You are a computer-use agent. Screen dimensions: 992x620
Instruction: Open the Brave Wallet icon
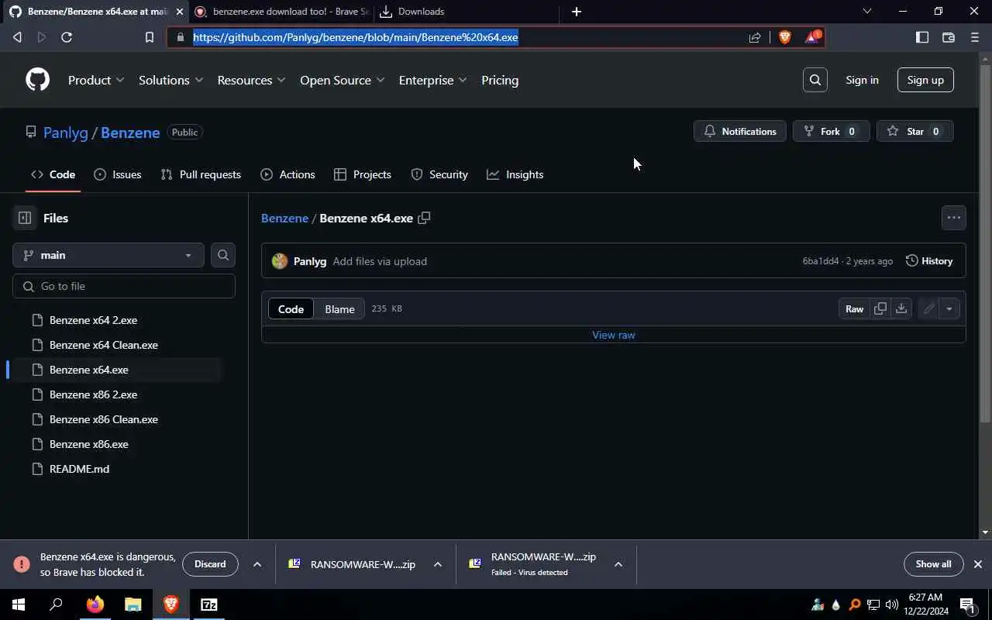(948, 37)
